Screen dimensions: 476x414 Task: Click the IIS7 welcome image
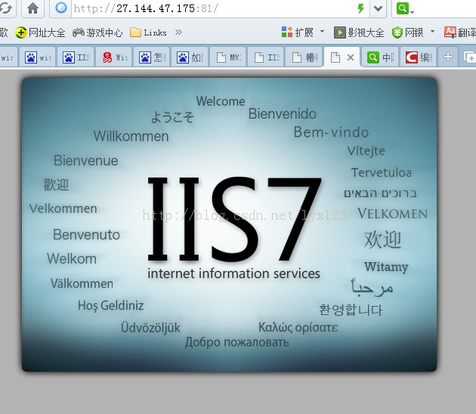(229, 224)
